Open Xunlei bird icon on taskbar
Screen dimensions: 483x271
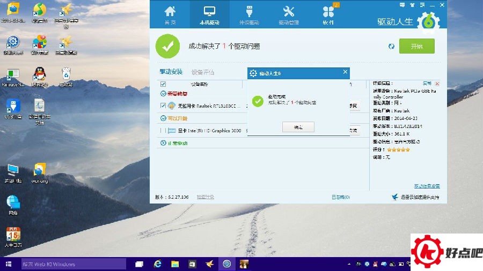click(209, 264)
